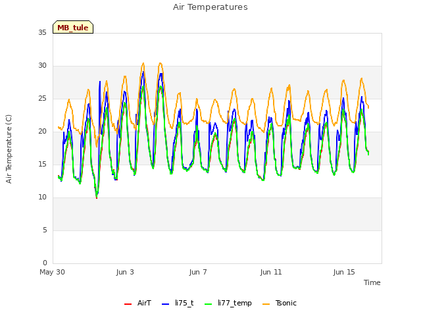Screen dimensions: 421x316
Task: Click the Time axis label
Action: [372, 282]
